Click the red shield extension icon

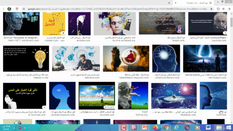(x=17, y=9)
